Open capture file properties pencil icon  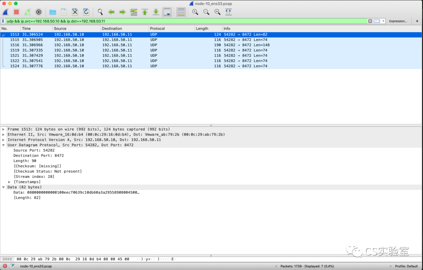click(12, 266)
